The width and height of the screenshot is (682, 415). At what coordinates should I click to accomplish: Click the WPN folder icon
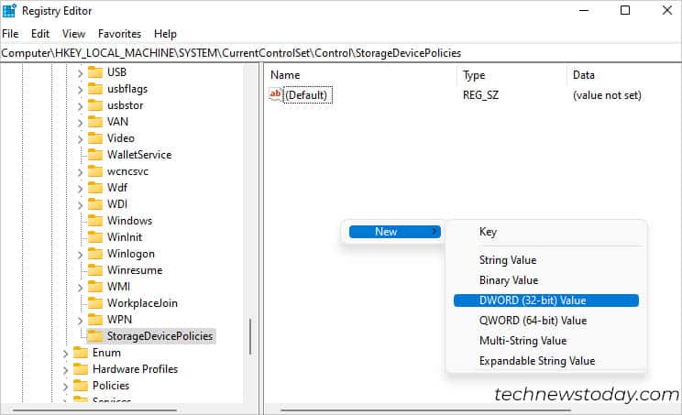95,320
